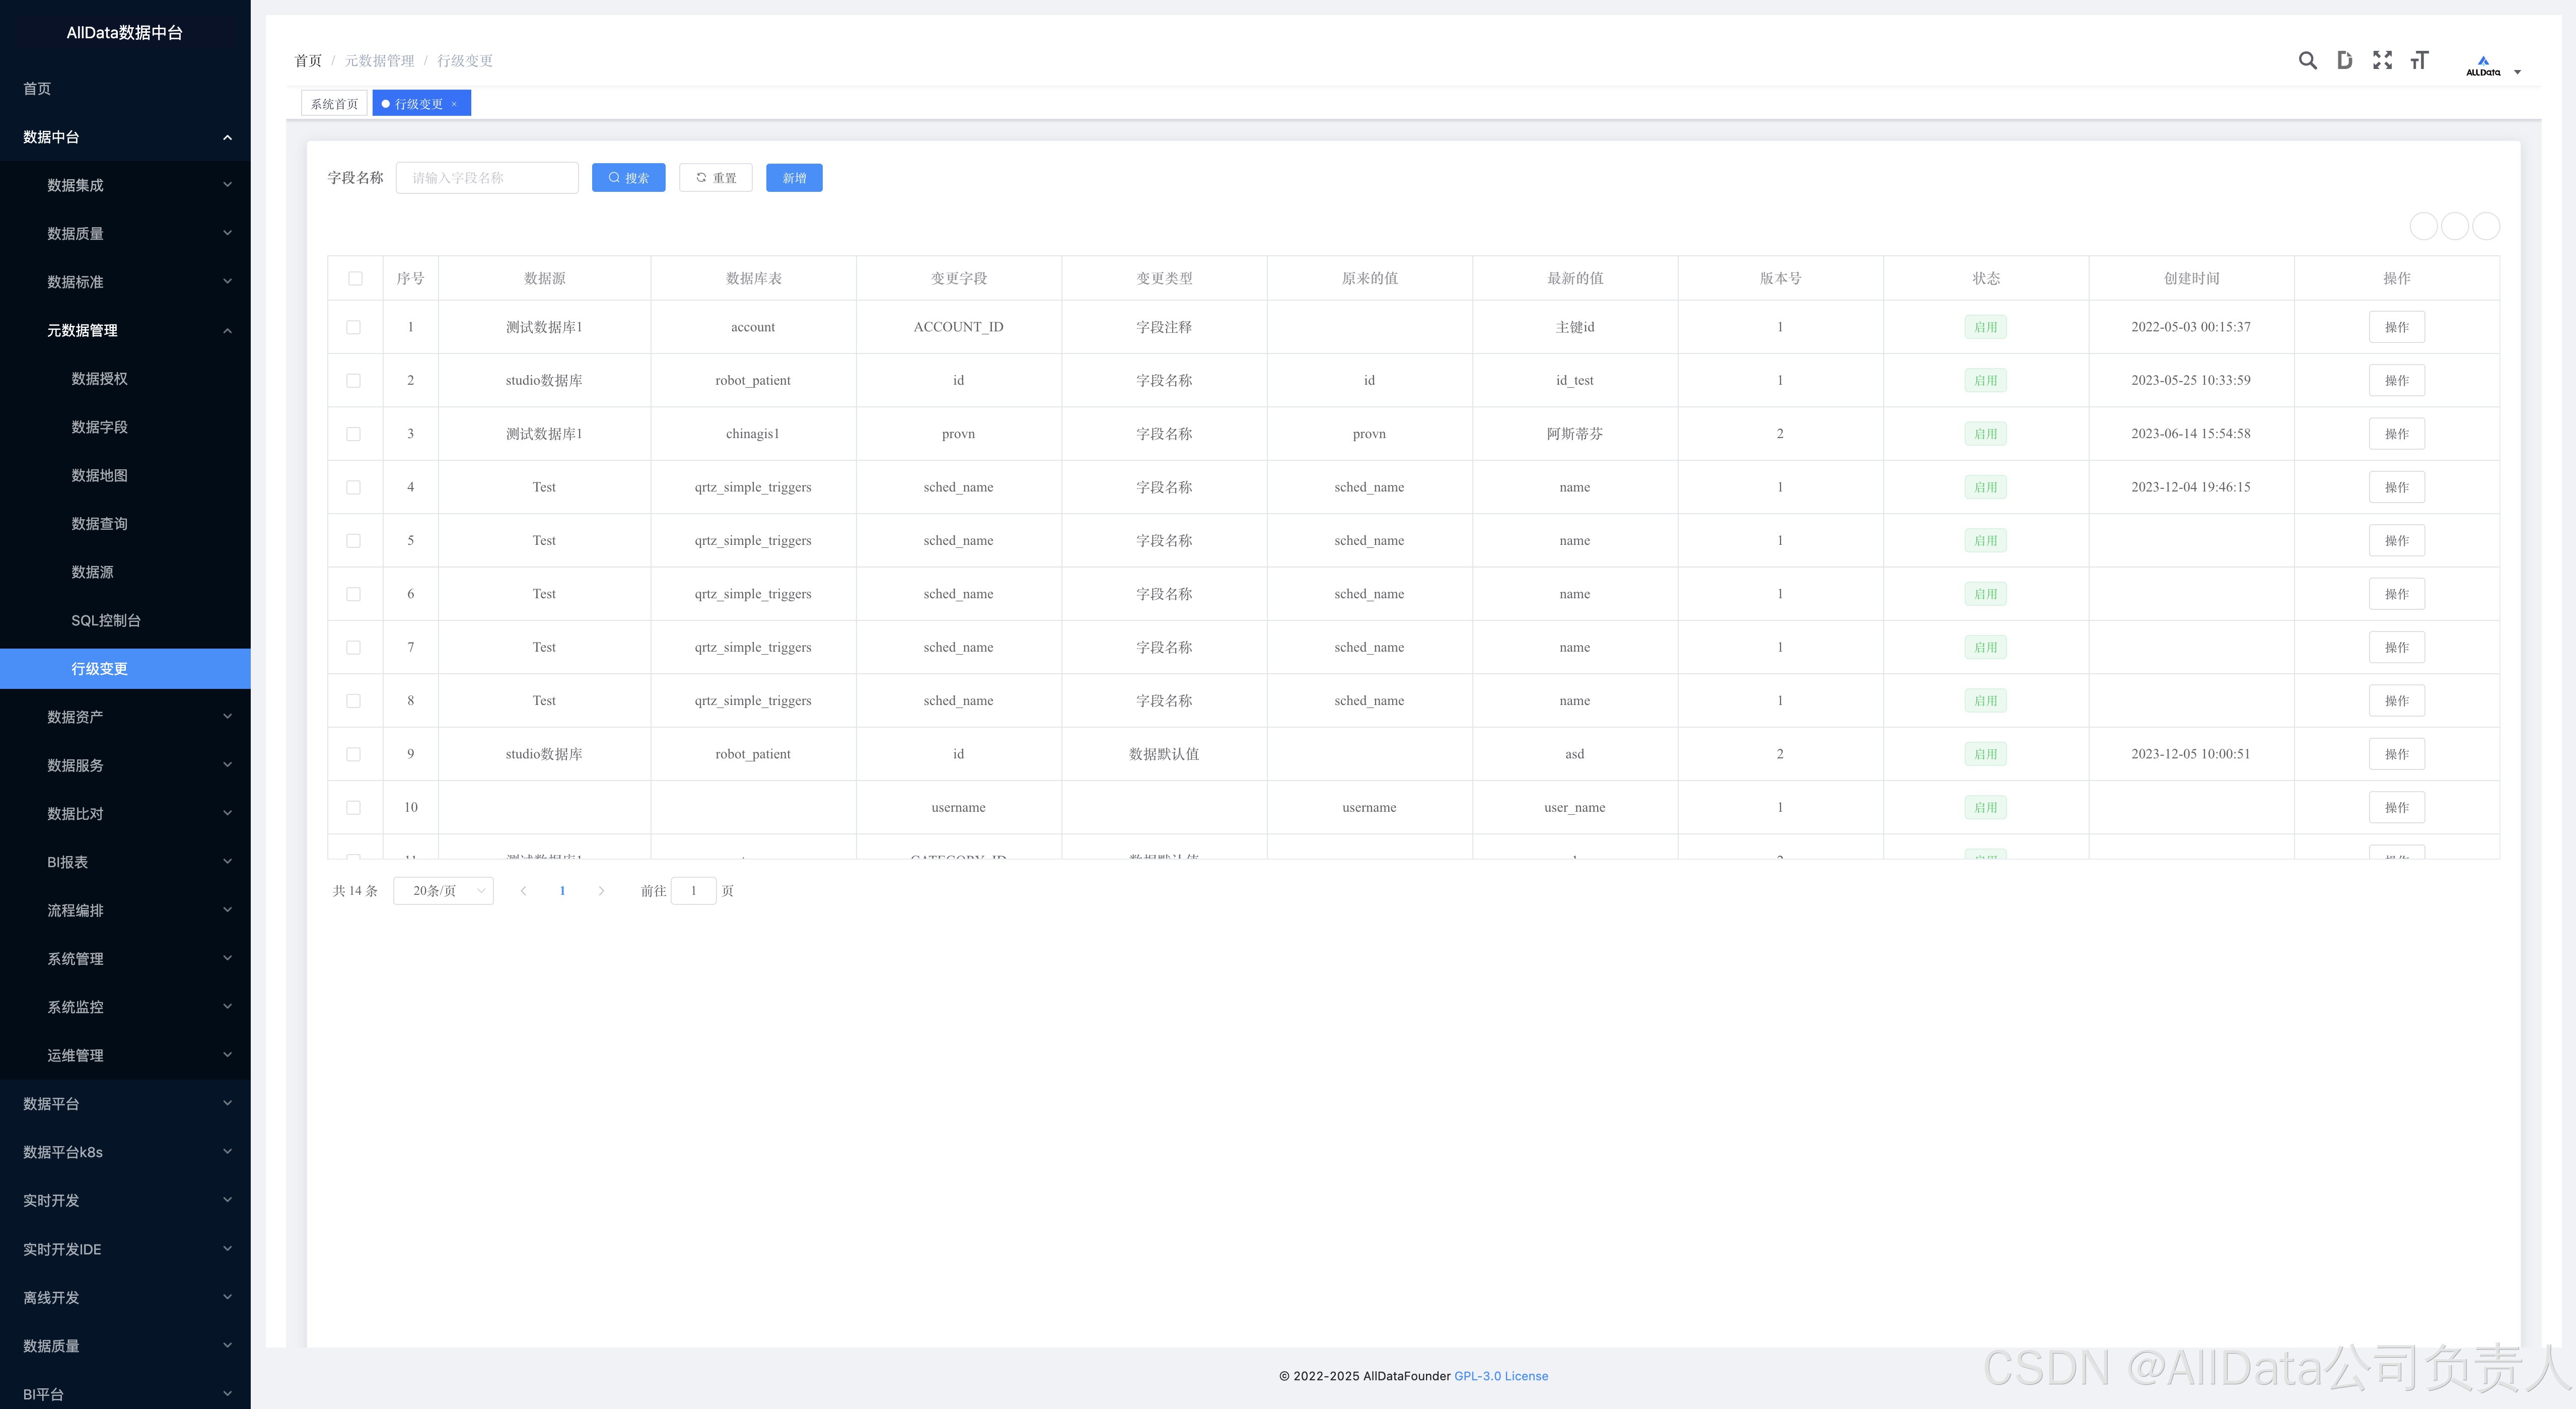Toggle fullscreen with the arrows icon
Viewport: 2576px width, 1409px height.
pos(2382,60)
